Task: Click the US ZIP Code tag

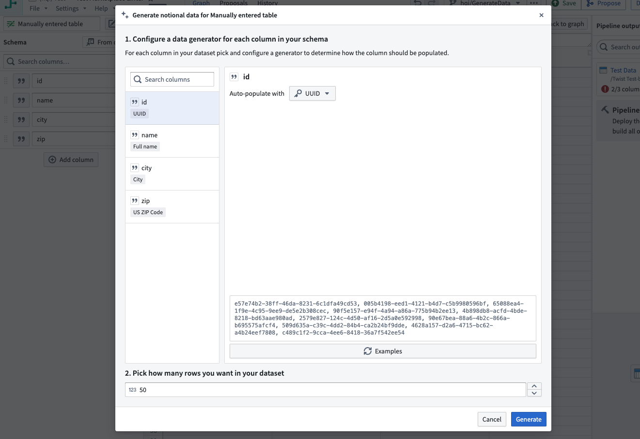Action: [x=148, y=212]
